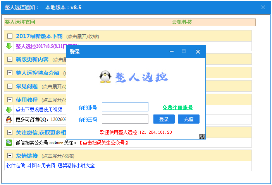This screenshot has width=272, height=185.
Task: Open the 免费注册账号 link
Action: (177, 108)
